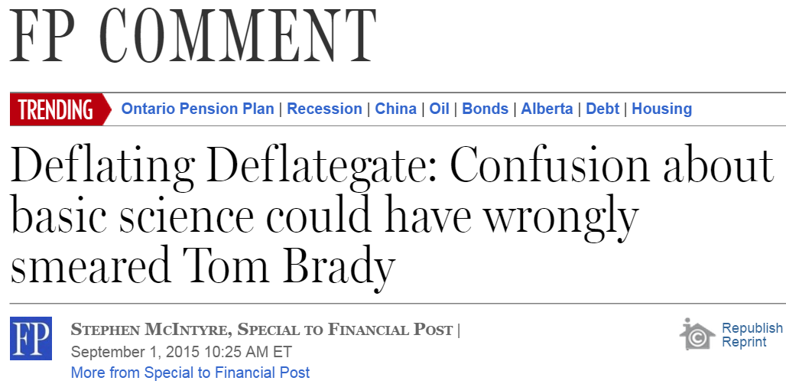Click author name Stephen McIntyre
This screenshot has height=384, width=786.
point(151,330)
